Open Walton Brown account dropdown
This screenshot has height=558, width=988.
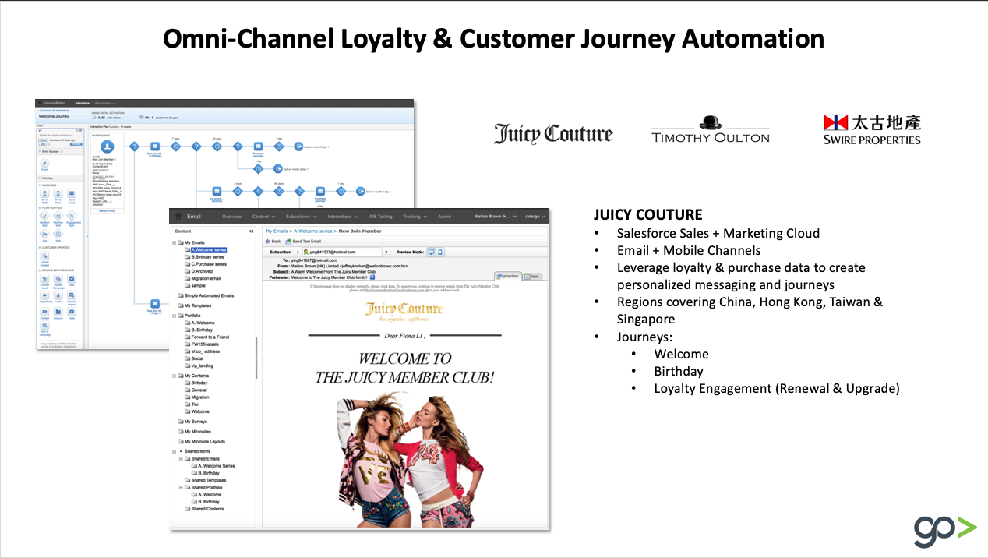point(496,217)
